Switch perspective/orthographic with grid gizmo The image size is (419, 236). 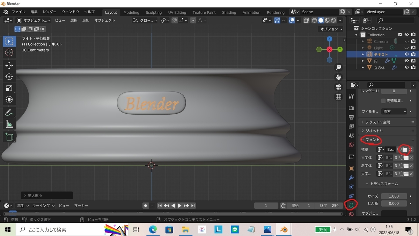coord(338,97)
